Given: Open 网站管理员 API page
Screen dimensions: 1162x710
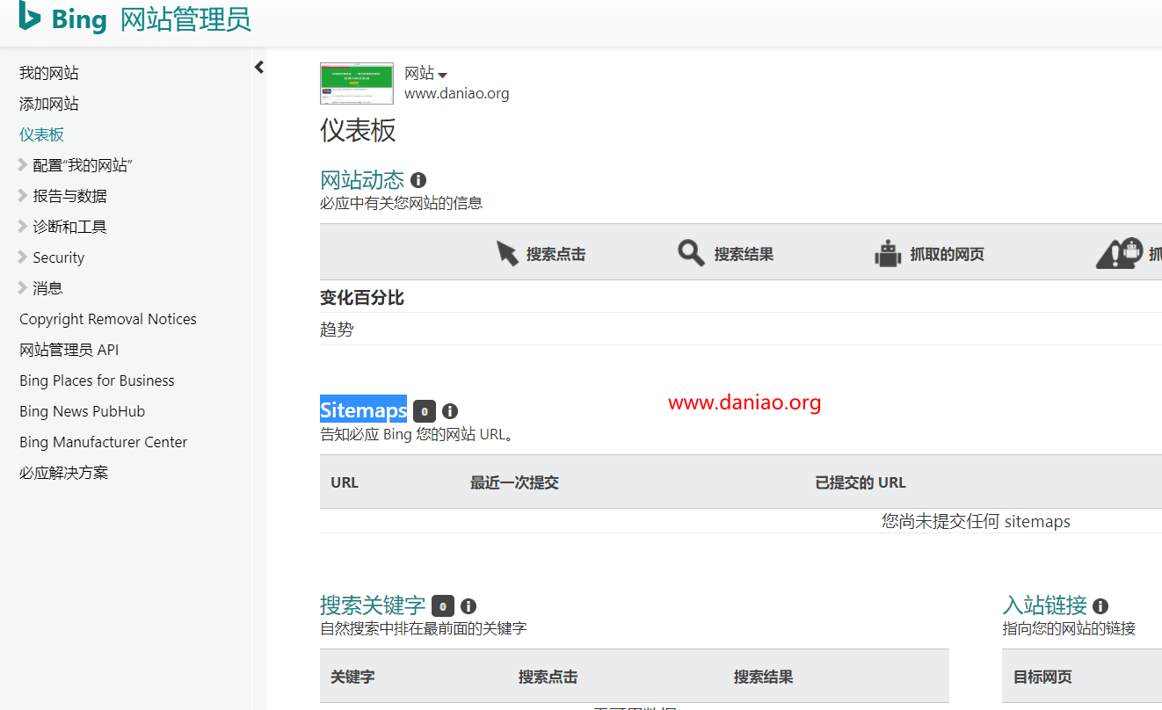Looking at the screenshot, I should [x=69, y=350].
